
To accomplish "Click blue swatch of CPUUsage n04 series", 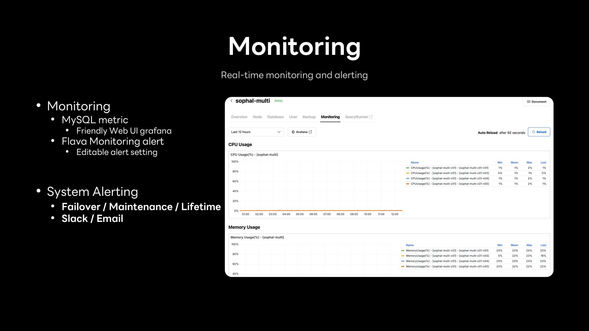I will (x=407, y=178).
